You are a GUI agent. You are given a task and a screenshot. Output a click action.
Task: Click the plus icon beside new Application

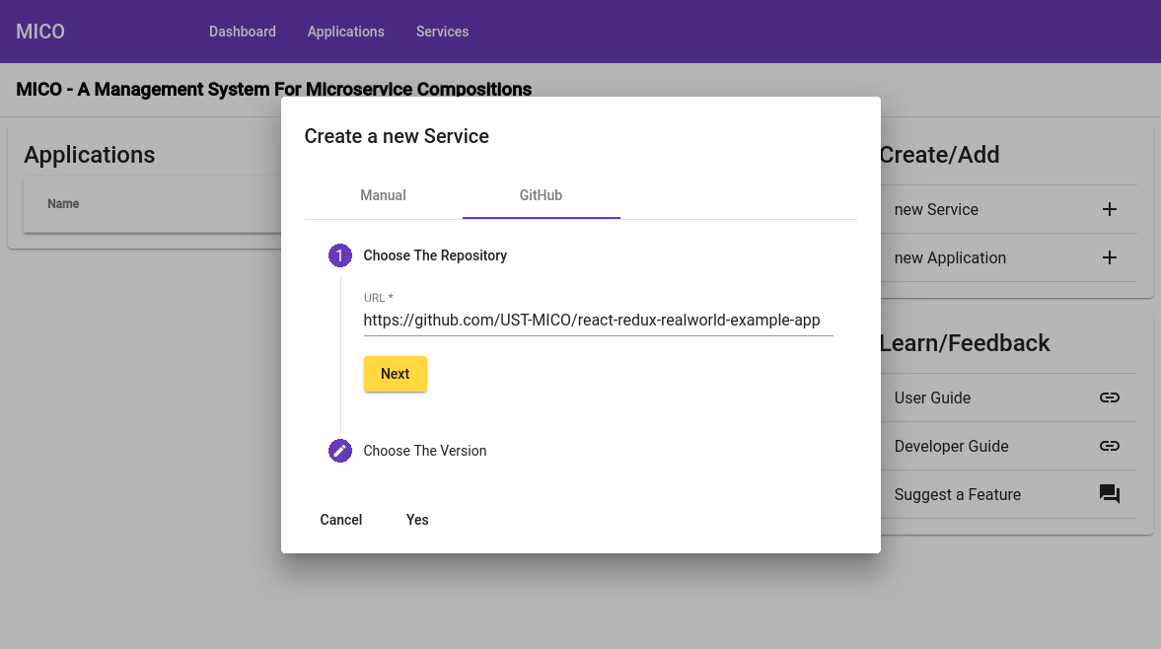pos(1109,257)
